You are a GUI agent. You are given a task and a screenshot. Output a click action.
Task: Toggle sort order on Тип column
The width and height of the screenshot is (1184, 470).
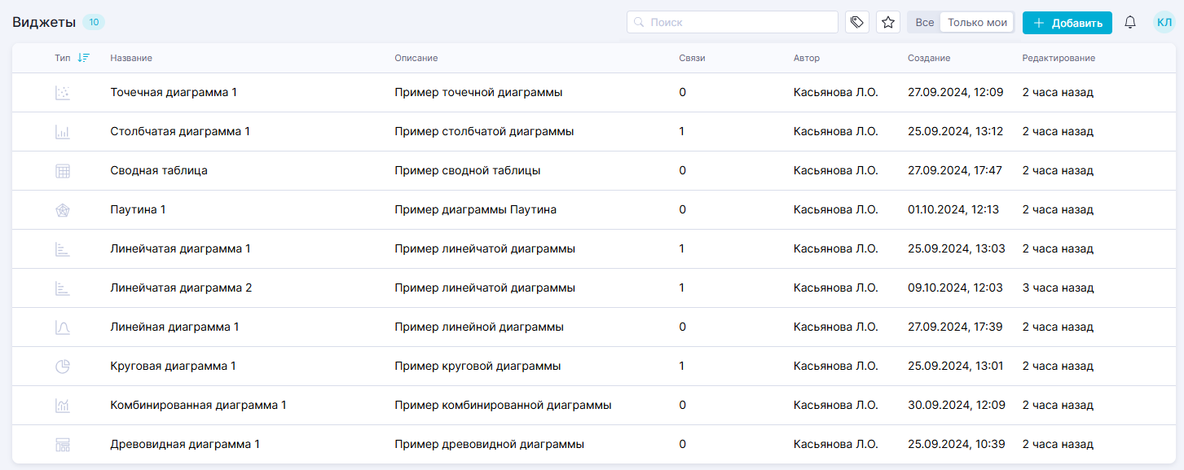(x=83, y=58)
